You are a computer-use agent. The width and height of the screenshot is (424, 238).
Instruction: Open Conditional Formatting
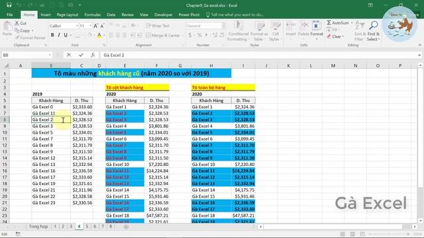[238, 31]
